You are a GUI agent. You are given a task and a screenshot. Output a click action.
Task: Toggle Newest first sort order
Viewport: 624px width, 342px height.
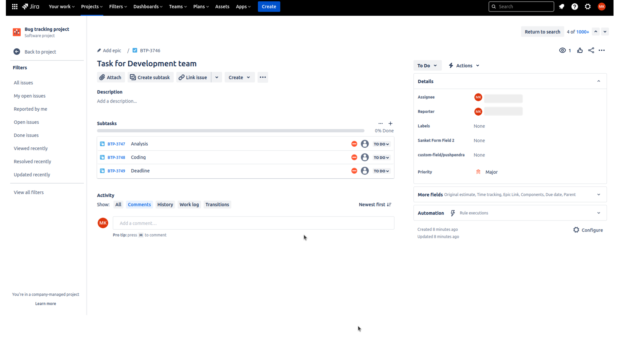coord(375,204)
